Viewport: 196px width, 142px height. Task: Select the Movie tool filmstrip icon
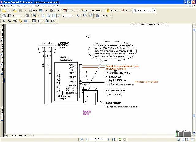pos(34,21)
